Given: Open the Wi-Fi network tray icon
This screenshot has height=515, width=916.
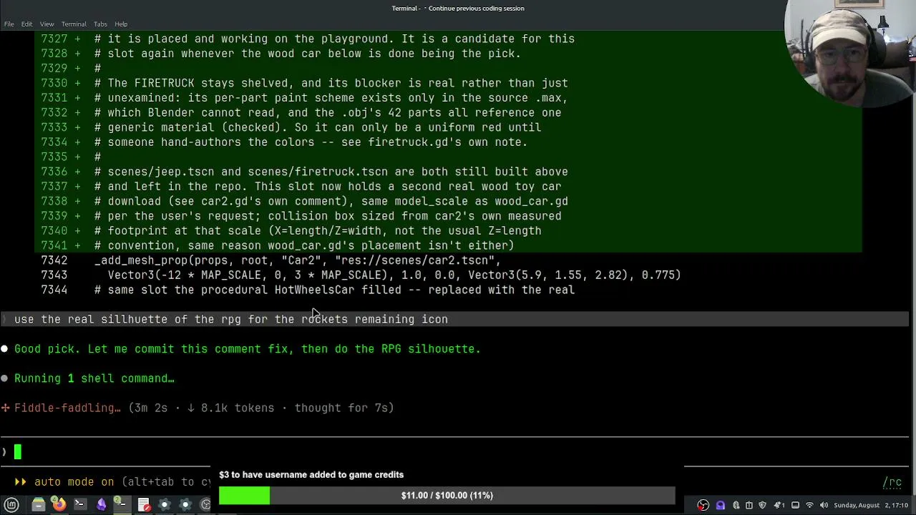Looking at the screenshot, I should [x=809, y=505].
